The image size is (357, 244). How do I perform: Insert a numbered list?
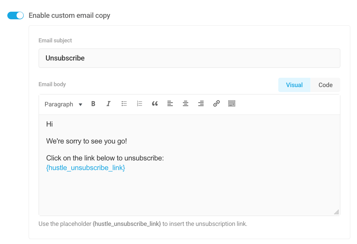pyautogui.click(x=139, y=103)
